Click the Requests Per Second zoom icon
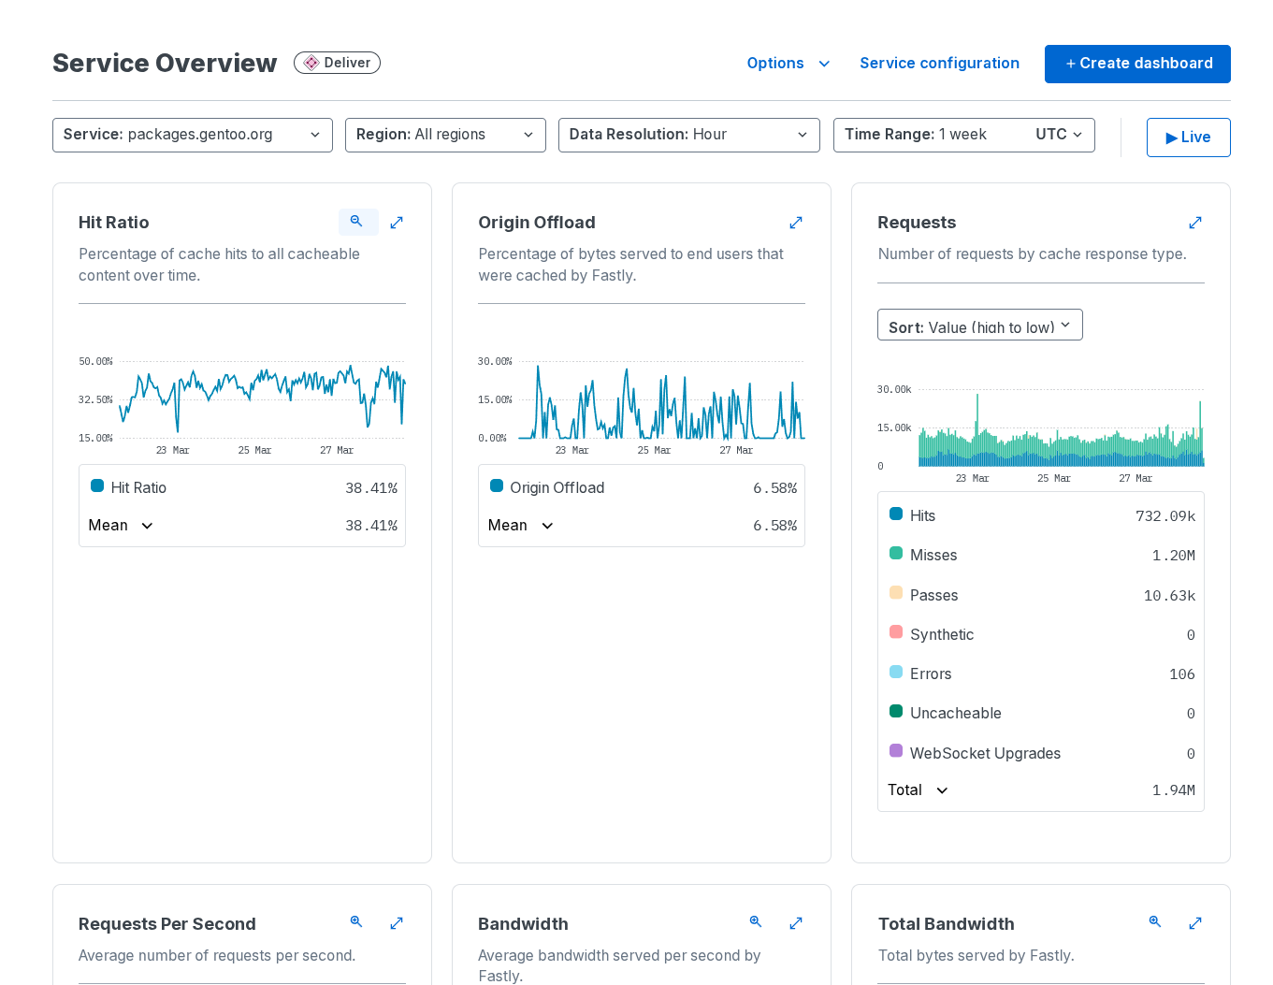This screenshot has width=1273, height=985. (x=356, y=922)
